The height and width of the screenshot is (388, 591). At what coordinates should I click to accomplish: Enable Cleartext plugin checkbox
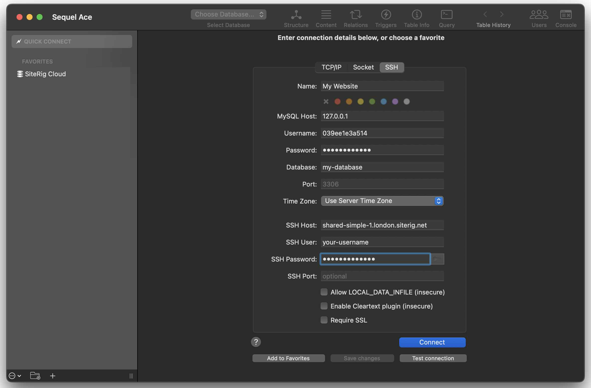click(324, 306)
